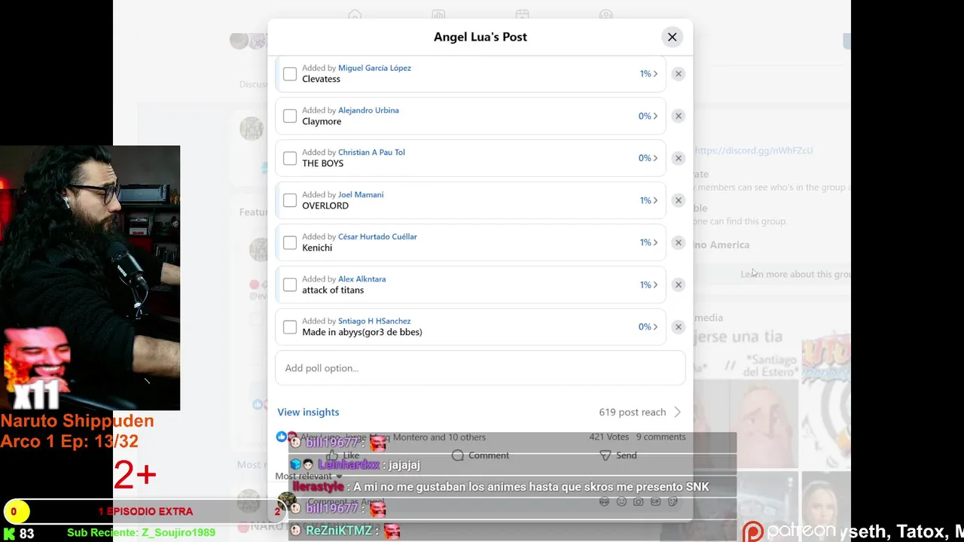
Task: Open 619 post reach details arrow
Action: (677, 412)
